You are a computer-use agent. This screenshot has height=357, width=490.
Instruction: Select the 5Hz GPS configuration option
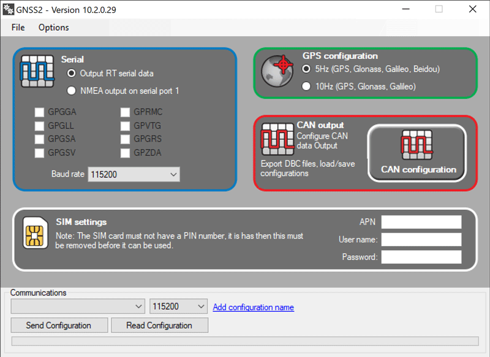[x=306, y=69]
